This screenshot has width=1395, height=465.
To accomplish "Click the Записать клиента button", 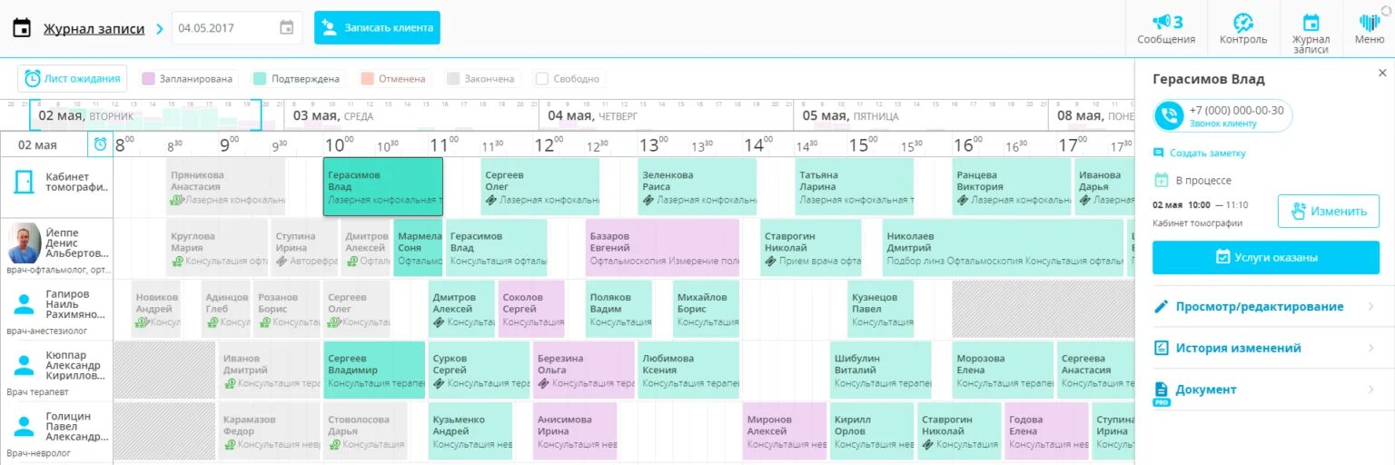I will [x=377, y=28].
